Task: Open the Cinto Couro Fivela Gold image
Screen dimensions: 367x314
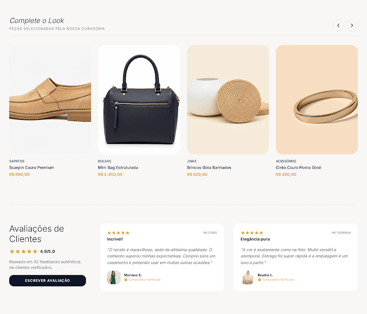Action: (x=317, y=100)
